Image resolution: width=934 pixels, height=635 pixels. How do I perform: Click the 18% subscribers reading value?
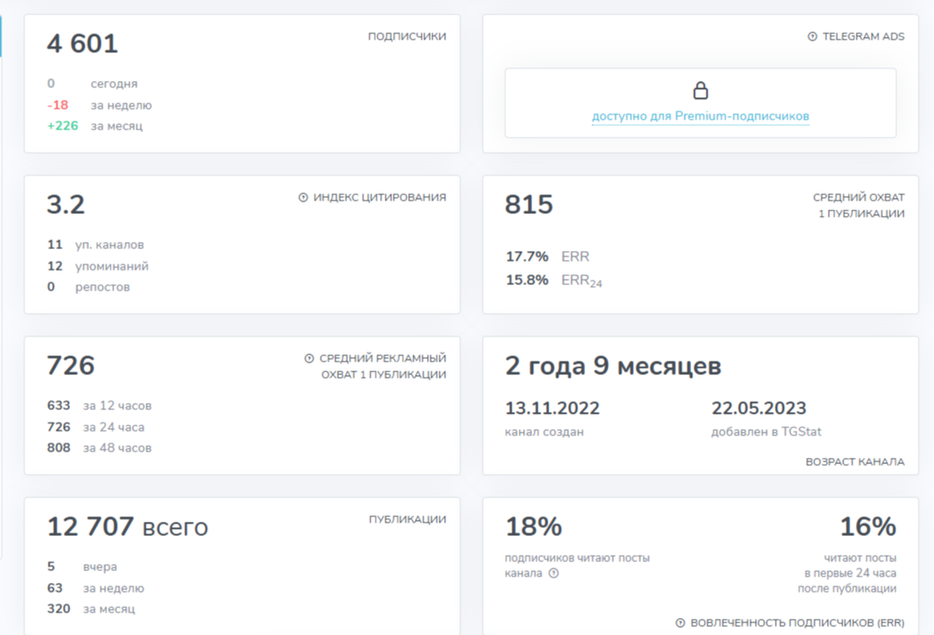tap(533, 527)
